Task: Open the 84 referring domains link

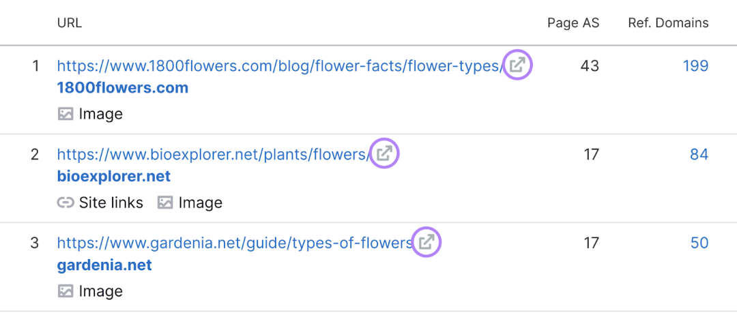Action: coord(699,154)
